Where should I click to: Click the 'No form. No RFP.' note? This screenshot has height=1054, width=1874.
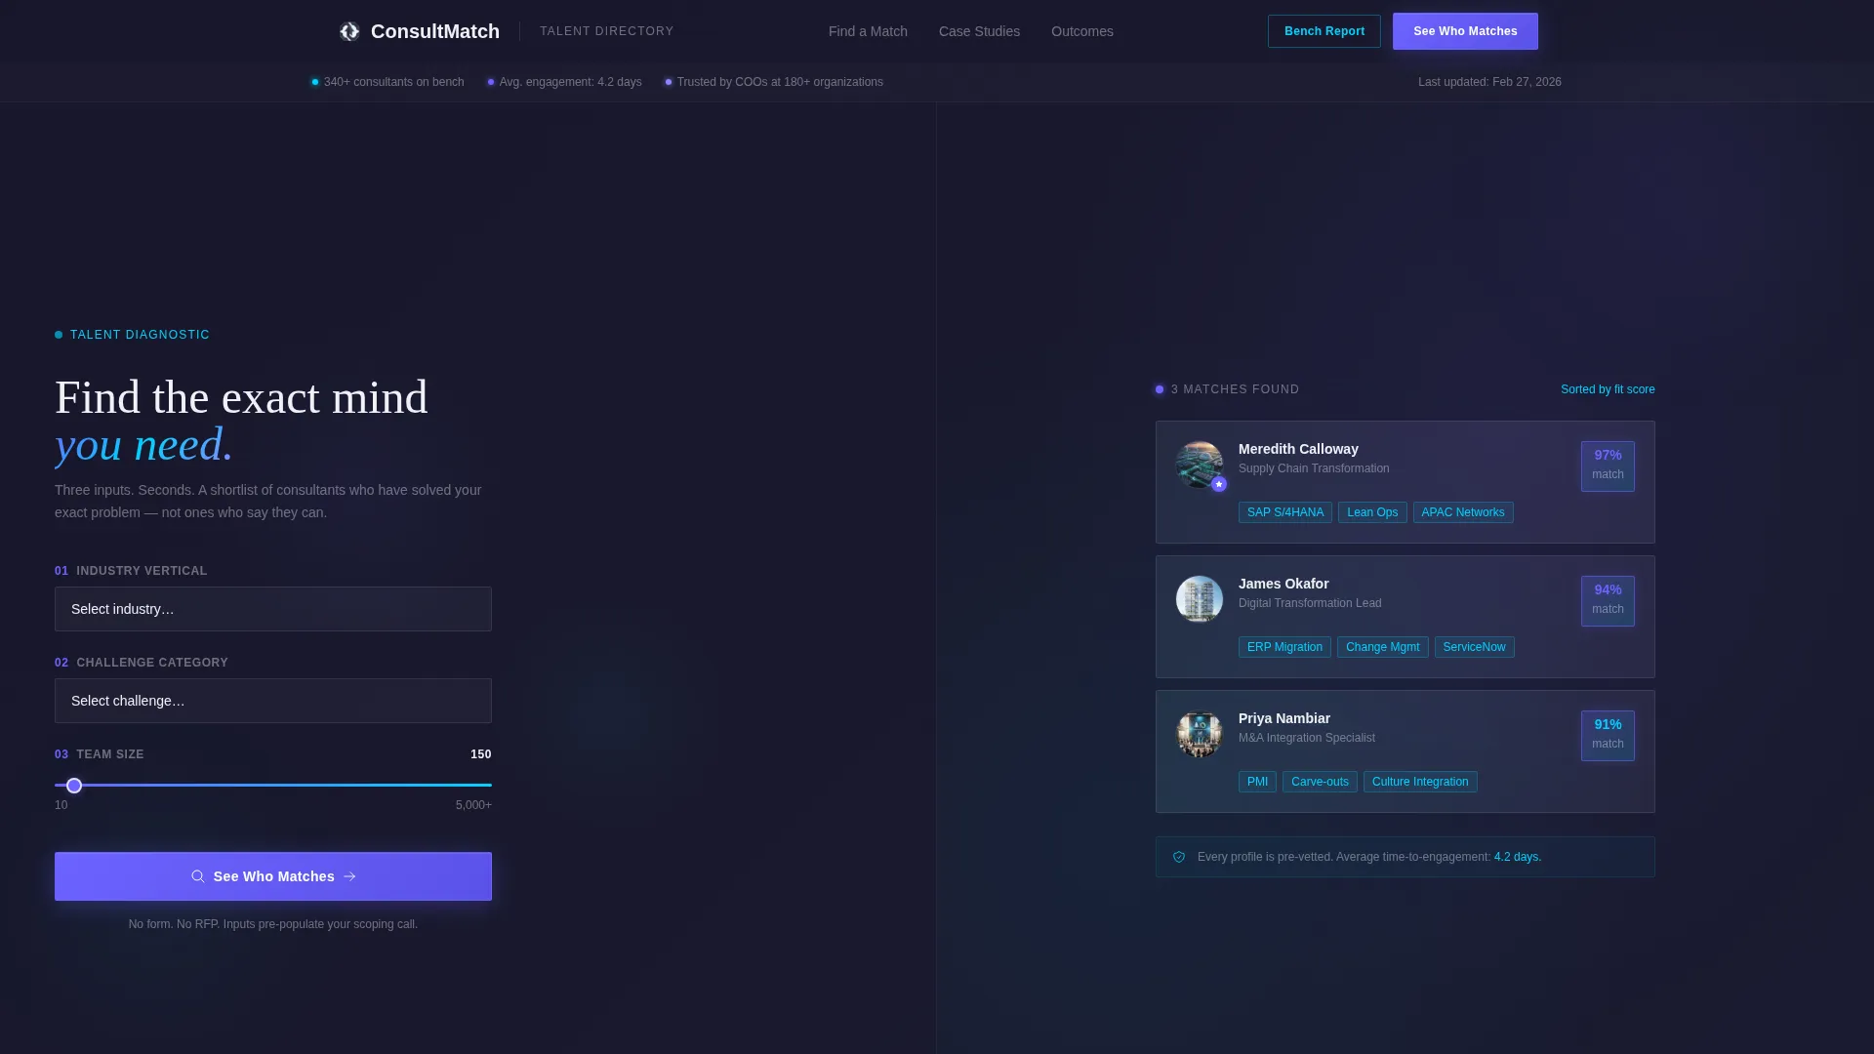(272, 924)
